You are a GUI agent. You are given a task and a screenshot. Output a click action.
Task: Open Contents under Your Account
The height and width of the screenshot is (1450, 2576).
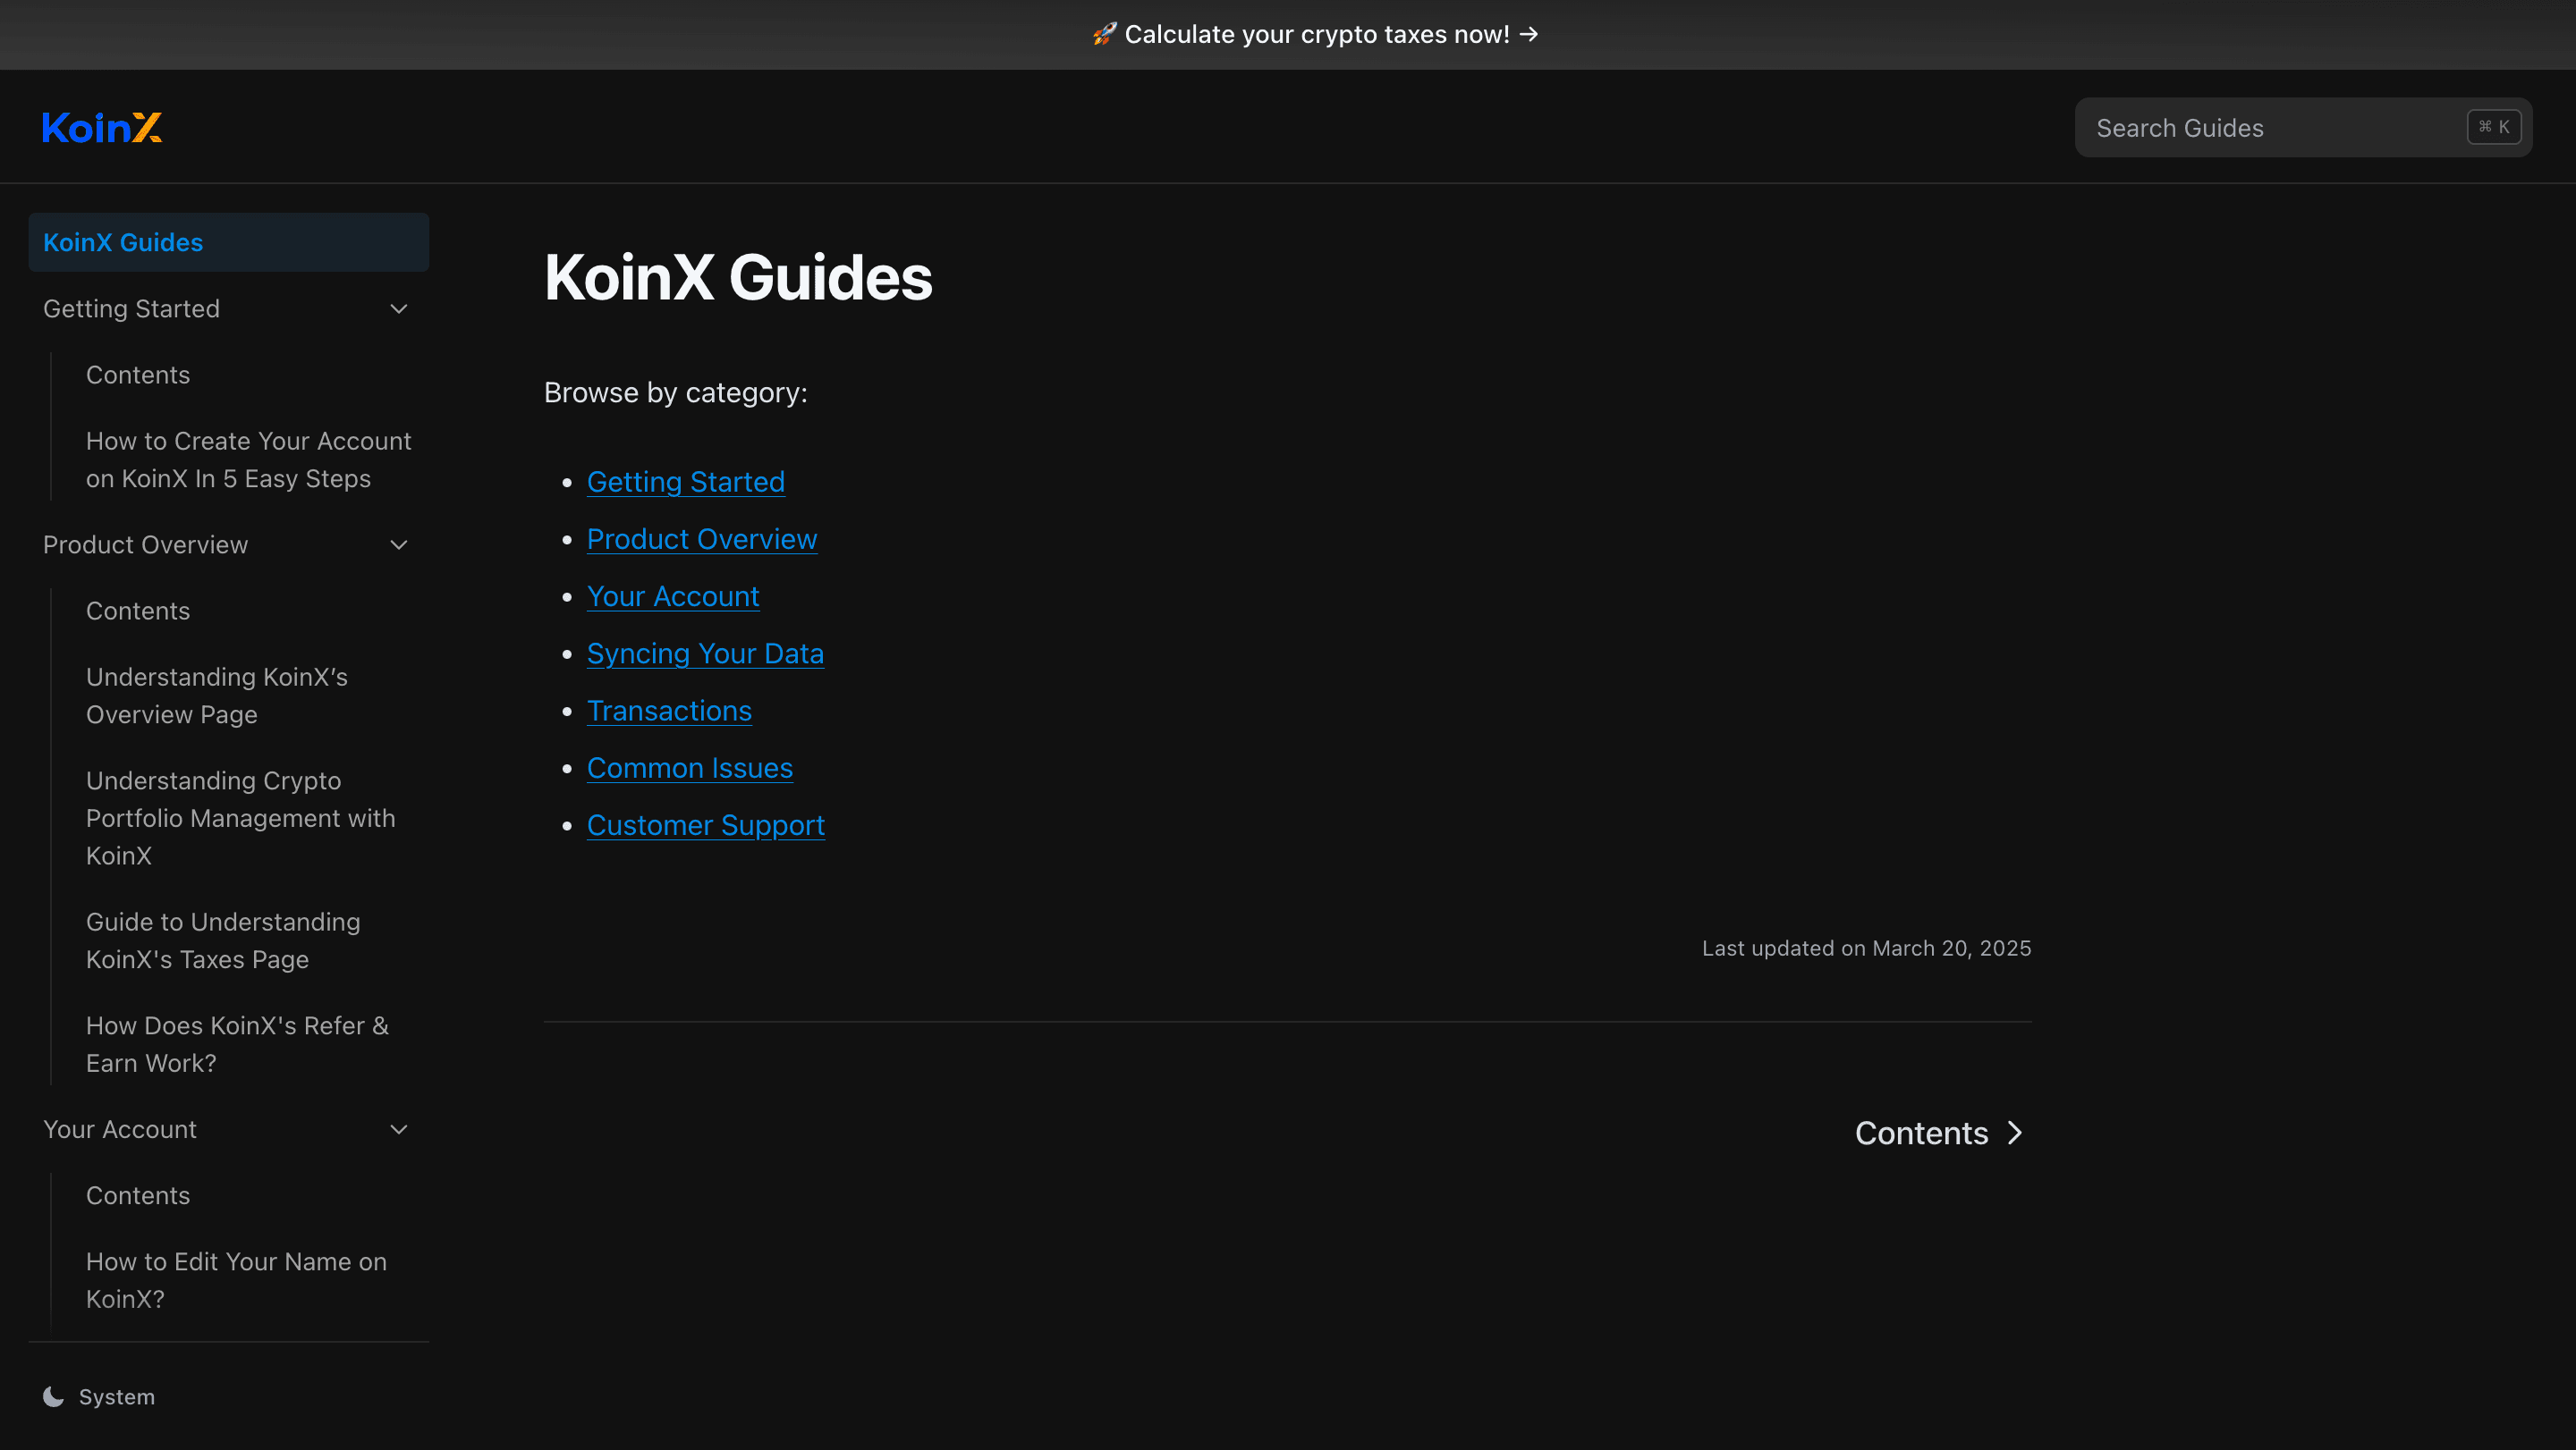tap(138, 1195)
